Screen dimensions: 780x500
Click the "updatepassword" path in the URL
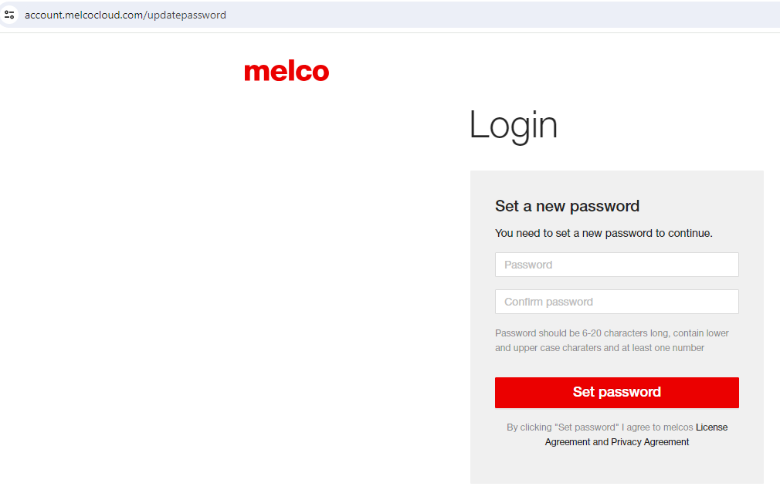186,15
